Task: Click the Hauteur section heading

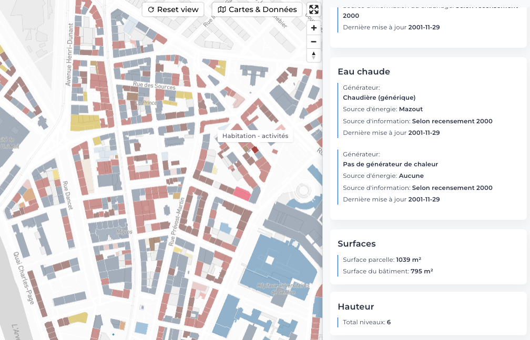Action: 355,306
